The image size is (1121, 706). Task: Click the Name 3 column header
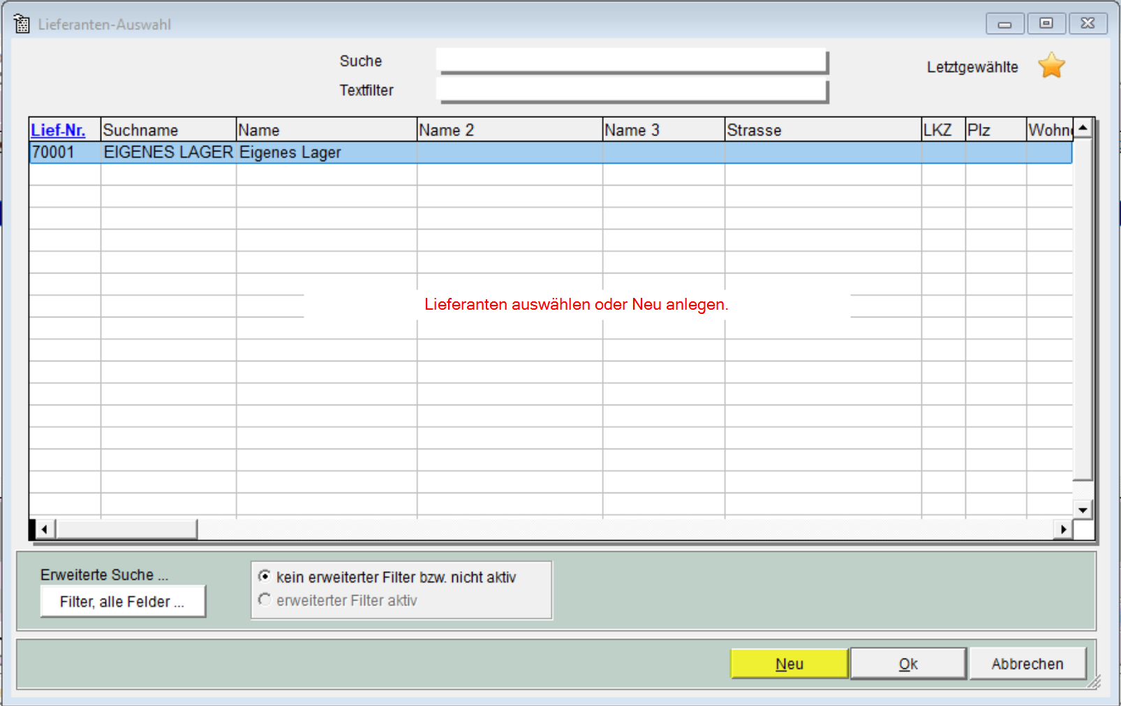click(664, 130)
